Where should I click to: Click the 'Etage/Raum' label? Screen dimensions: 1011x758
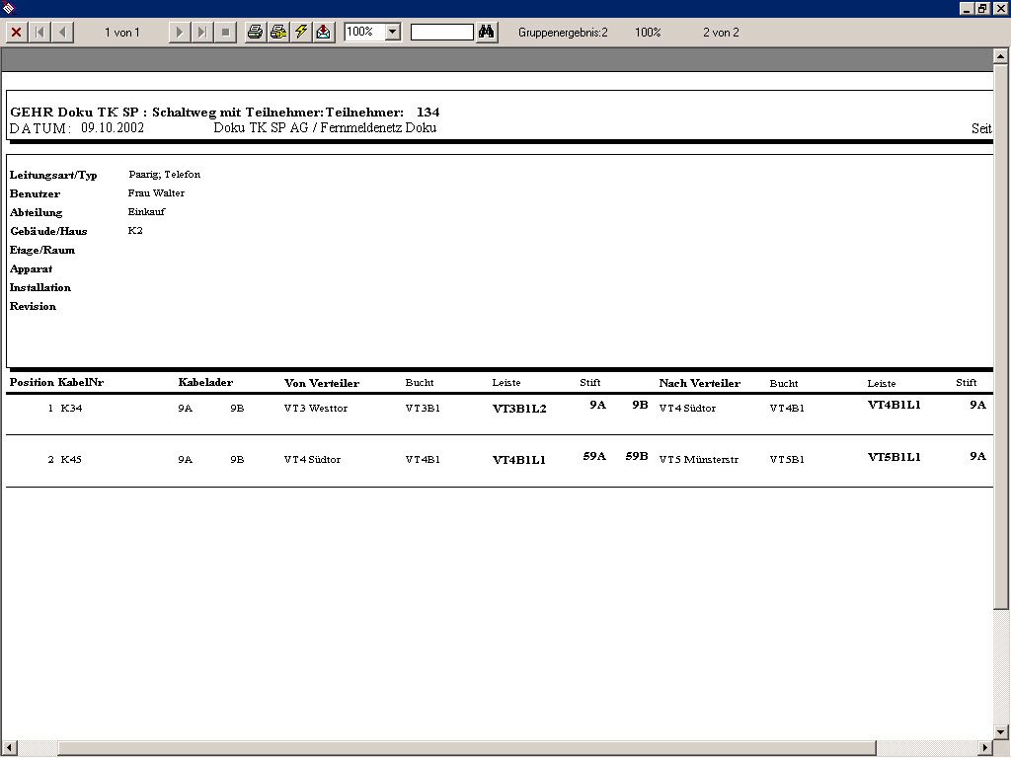pyautogui.click(x=42, y=250)
